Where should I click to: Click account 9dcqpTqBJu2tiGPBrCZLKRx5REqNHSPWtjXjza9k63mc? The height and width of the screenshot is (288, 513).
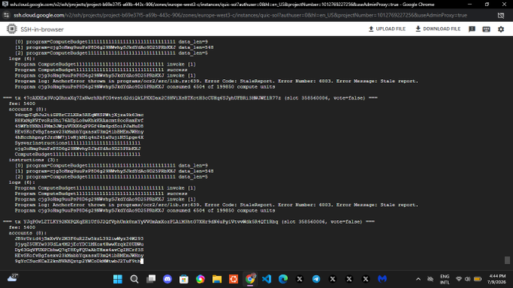79,115
